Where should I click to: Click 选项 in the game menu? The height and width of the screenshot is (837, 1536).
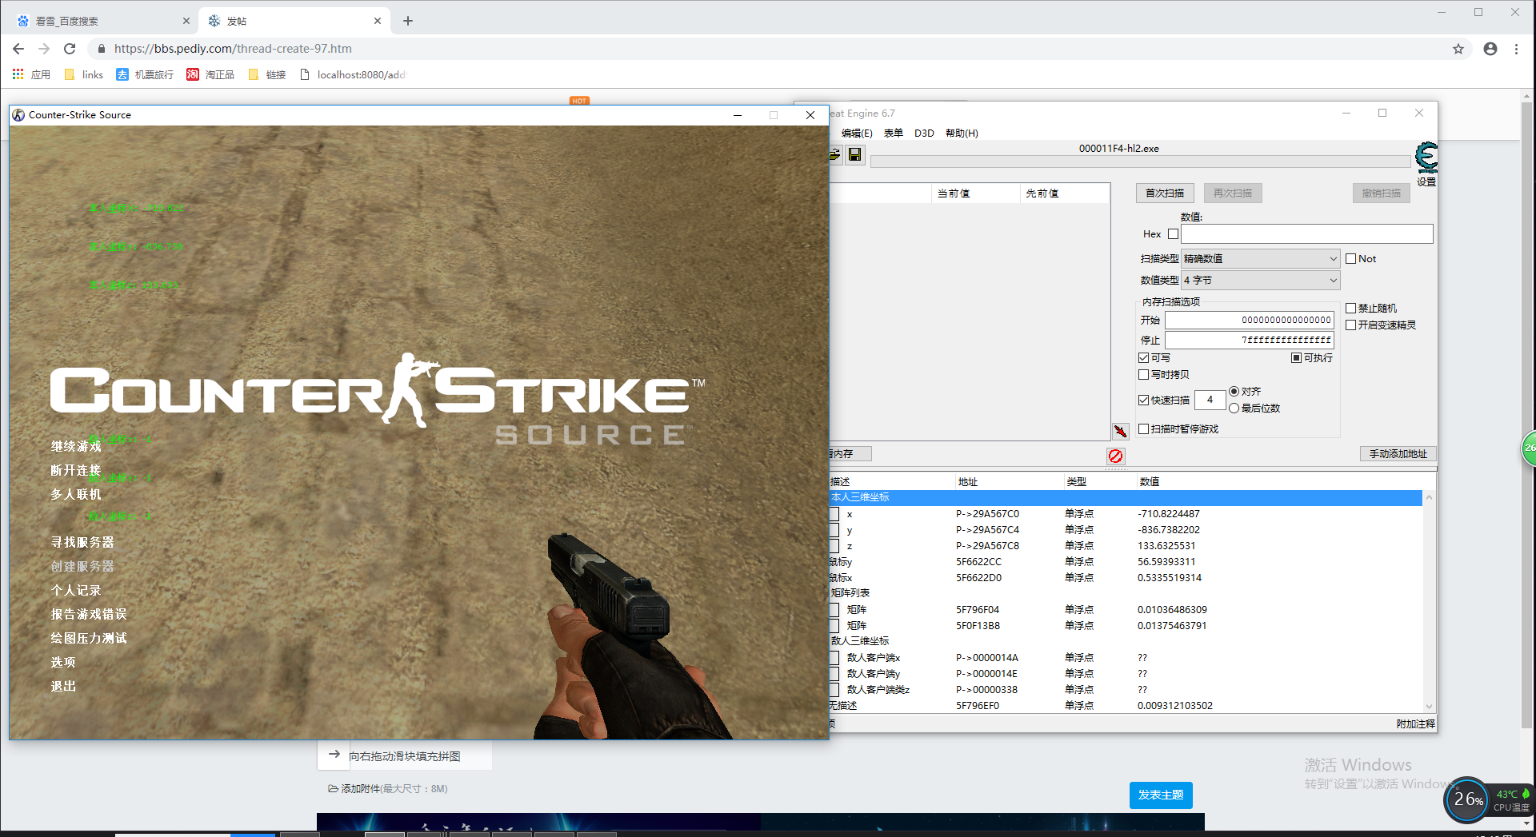click(63, 663)
